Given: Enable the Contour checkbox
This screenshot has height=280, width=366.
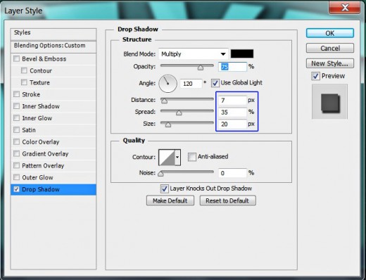Looking at the screenshot, I should pos(24,70).
